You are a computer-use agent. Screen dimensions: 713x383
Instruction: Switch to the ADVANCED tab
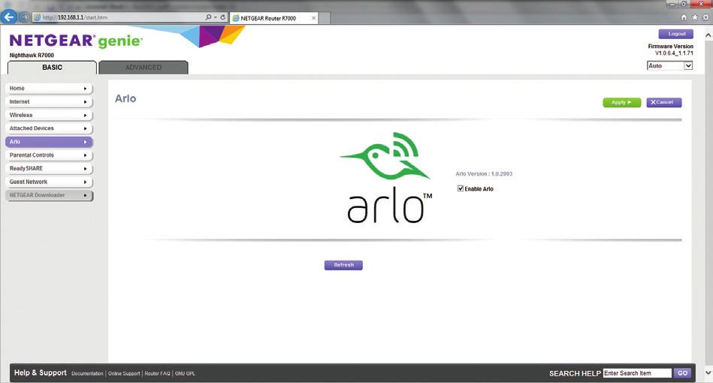pos(144,68)
